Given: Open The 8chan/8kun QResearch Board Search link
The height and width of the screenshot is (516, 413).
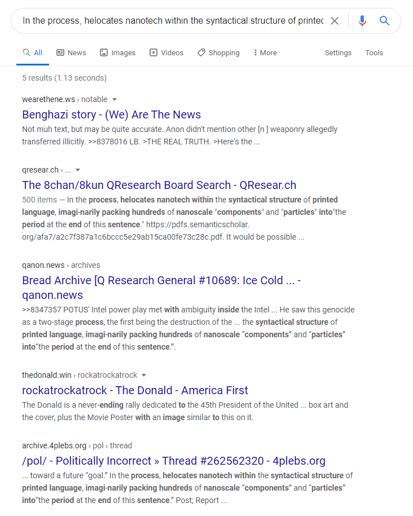Looking at the screenshot, I should (x=159, y=185).
